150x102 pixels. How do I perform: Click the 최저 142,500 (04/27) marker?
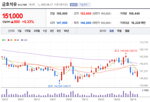[x=59, y=86]
